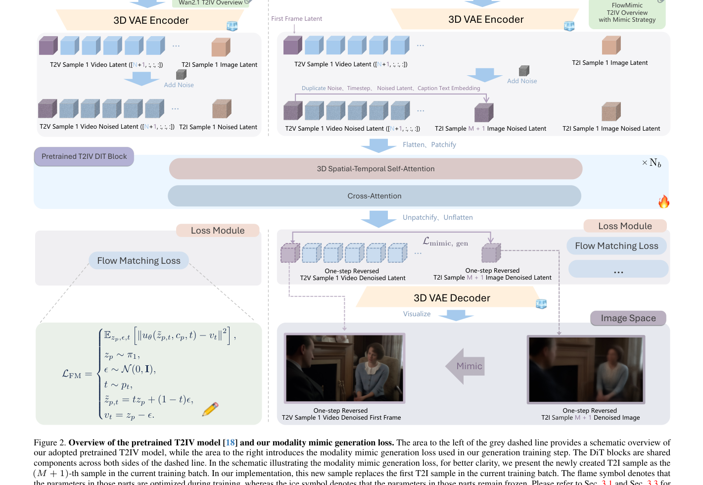
Task: Click the purple cube above T2I Sample M+1 Noised Latent
Action: 484,112
